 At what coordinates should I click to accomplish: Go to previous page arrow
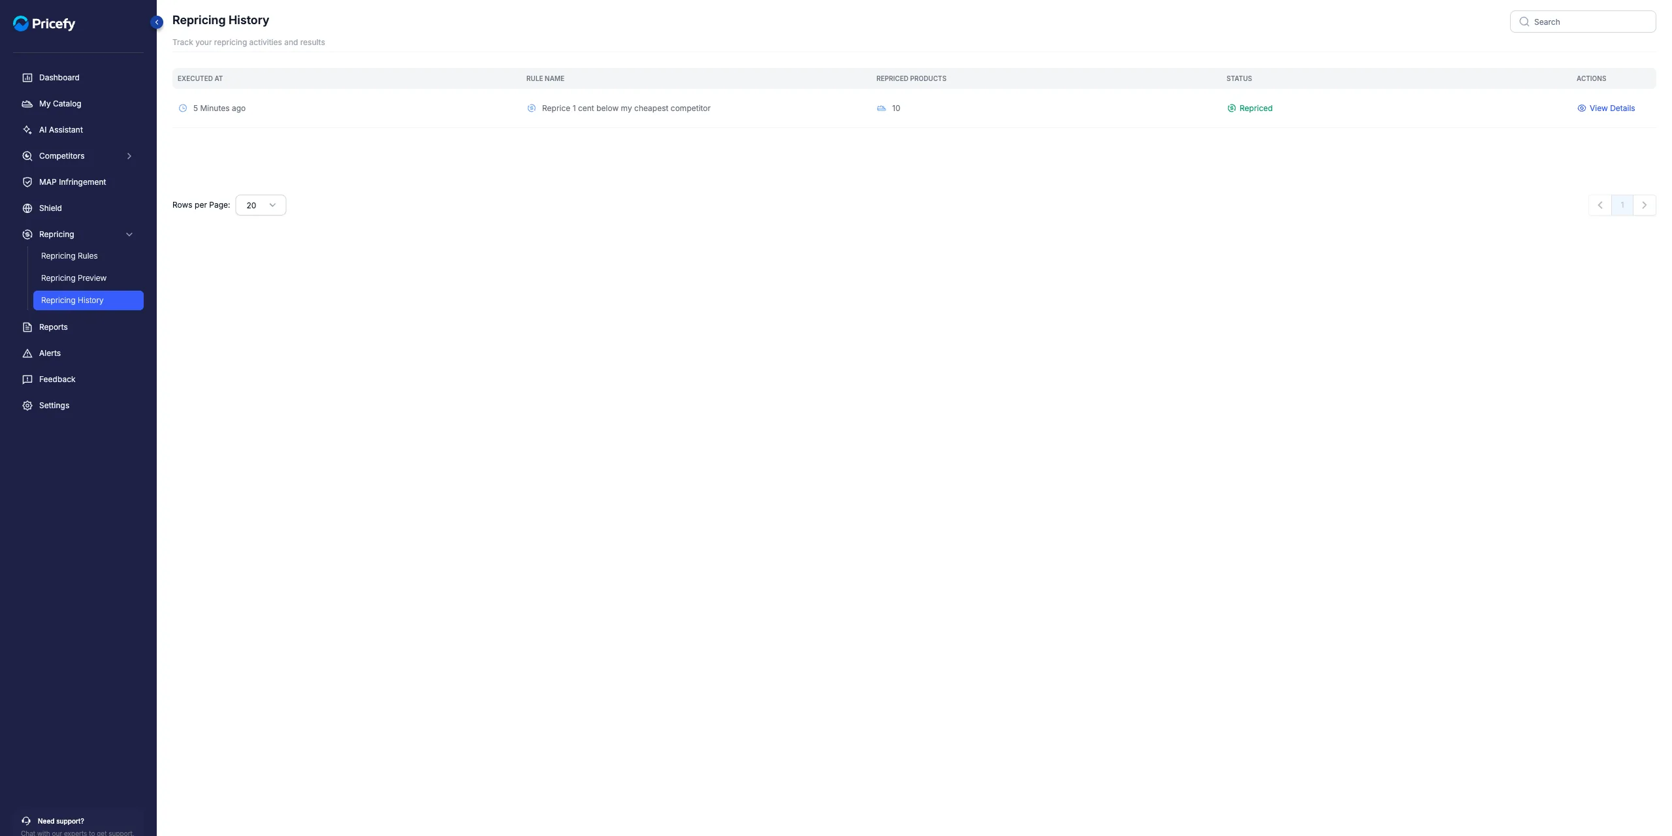coord(1600,205)
